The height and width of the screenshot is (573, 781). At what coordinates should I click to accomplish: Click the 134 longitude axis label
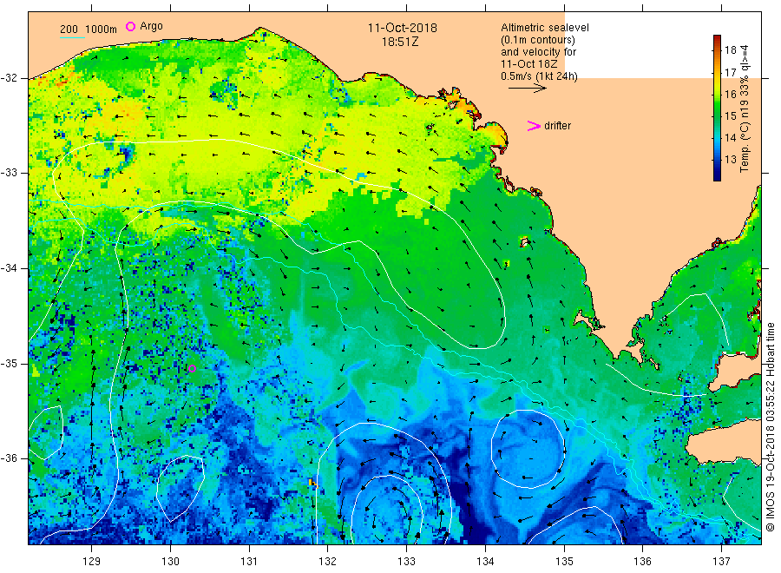tap(485, 562)
